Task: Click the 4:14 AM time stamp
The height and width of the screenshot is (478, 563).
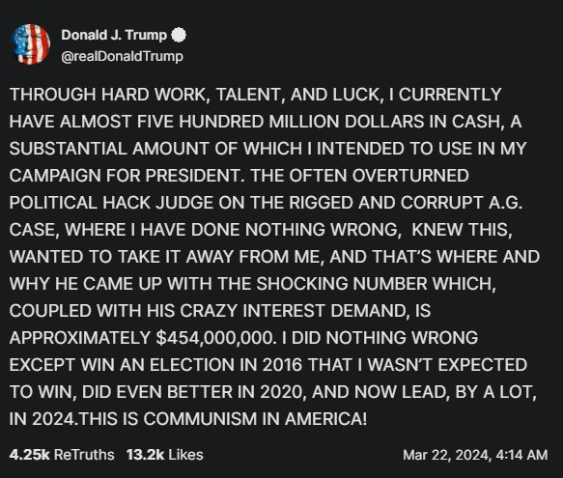Action: [521, 455]
